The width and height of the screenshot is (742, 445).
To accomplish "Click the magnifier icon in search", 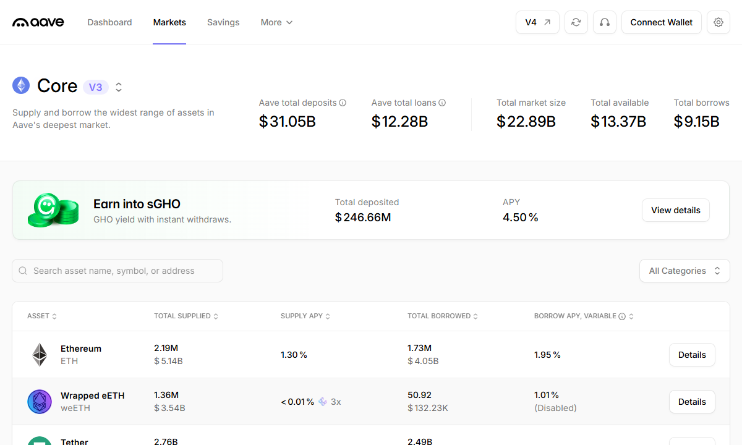I will (23, 271).
